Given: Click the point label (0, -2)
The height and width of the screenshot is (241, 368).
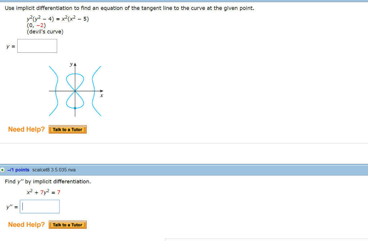Looking at the screenshot, I should 36,25.
